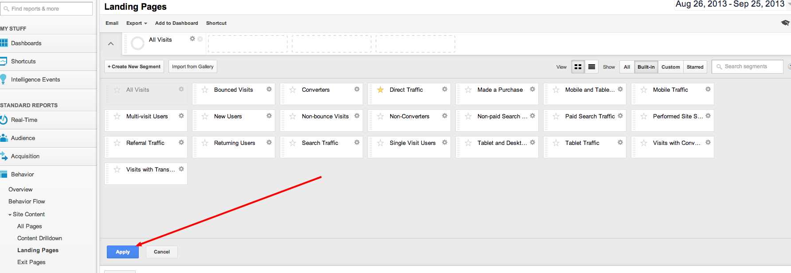Open the Export dropdown menu
Image resolution: width=791 pixels, height=273 pixels.
(x=137, y=23)
